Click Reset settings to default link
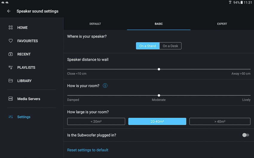The width and height of the screenshot is (254, 158). tap(88, 150)
